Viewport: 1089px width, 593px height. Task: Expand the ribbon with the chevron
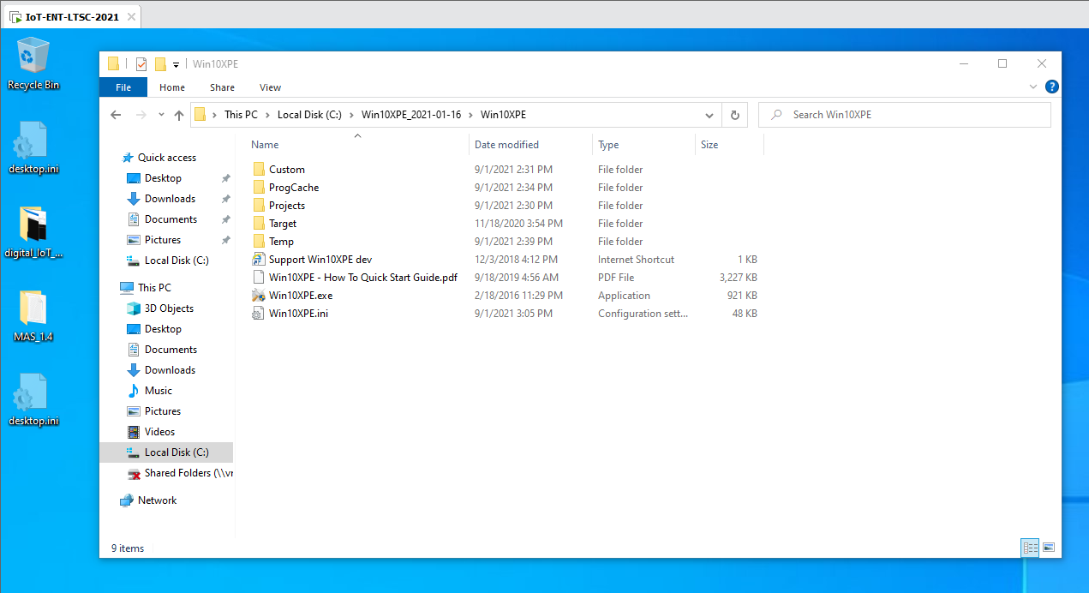pyautogui.click(x=1032, y=87)
